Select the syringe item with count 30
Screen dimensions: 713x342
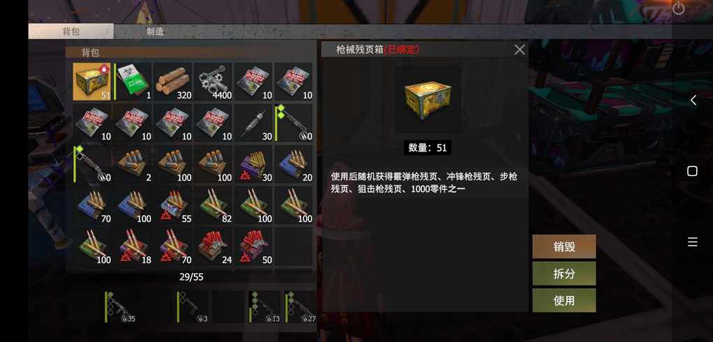253,123
